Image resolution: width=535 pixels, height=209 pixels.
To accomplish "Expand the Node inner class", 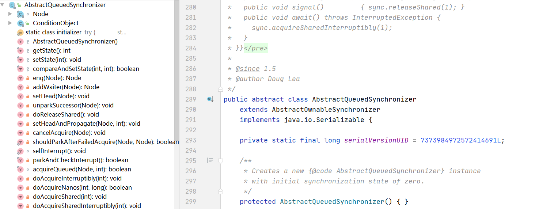I will [10, 14].
